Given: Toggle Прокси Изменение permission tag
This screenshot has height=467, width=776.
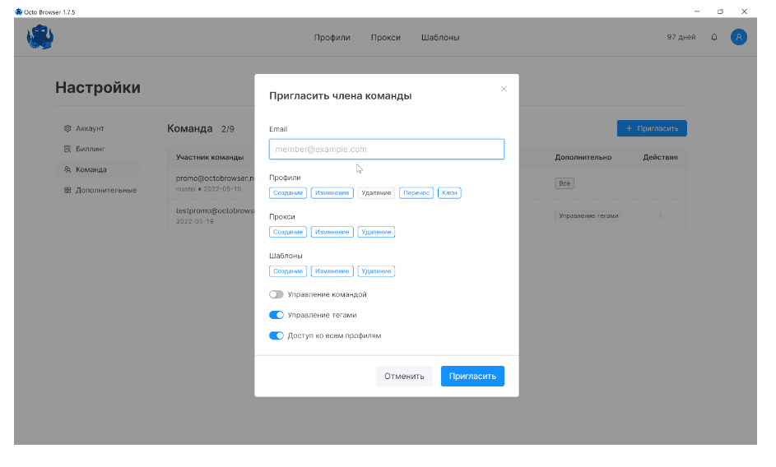Looking at the screenshot, I should click(x=332, y=232).
